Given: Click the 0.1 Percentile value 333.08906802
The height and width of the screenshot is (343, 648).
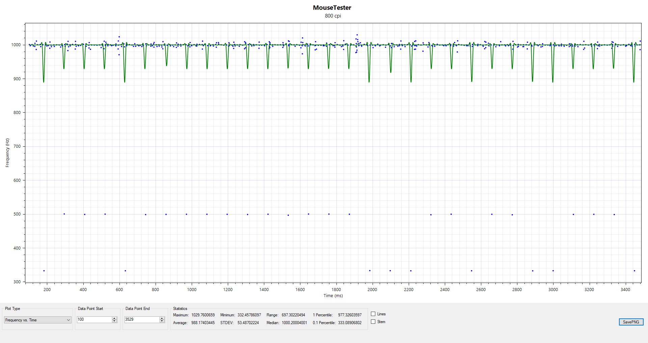Looking at the screenshot, I should point(350,323).
